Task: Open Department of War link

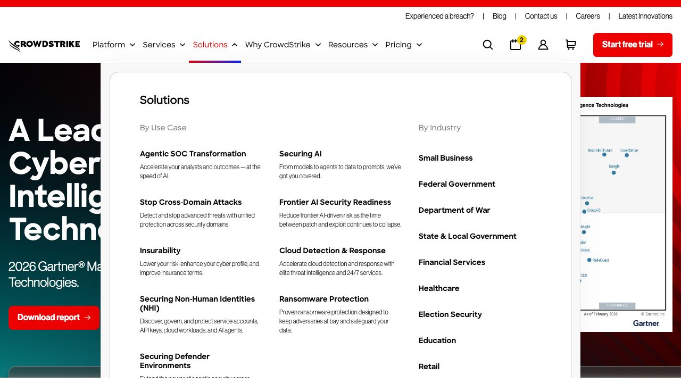Action: (x=454, y=210)
